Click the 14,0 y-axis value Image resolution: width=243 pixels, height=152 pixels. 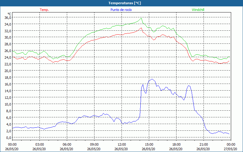(x=8, y=91)
